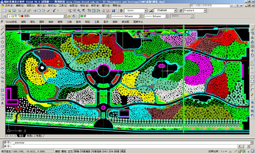Image resolution: width=255 pixels, height=154 pixels.
Task: Switch to the 布局1 layout tab
Action: 30,136
